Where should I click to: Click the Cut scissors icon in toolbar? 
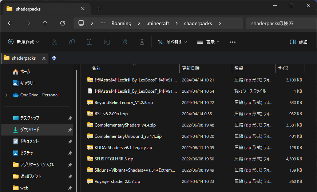coord(55,42)
